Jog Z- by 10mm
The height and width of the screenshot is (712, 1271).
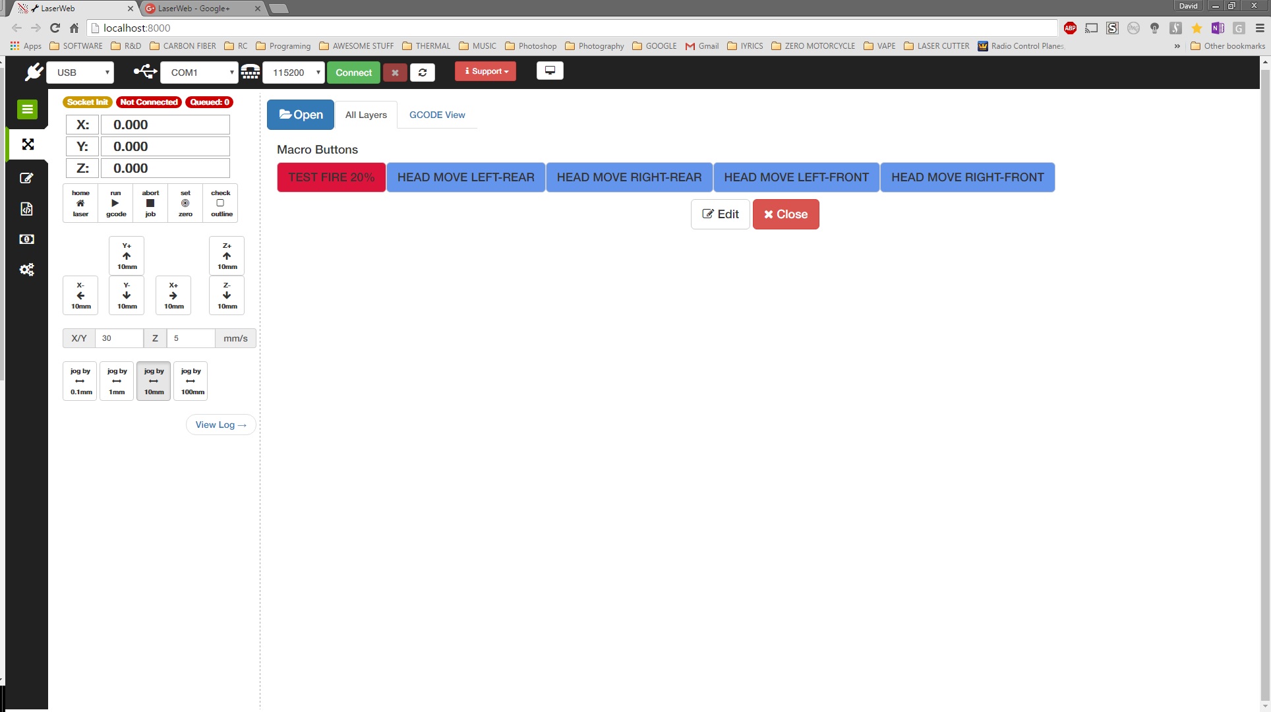click(227, 295)
